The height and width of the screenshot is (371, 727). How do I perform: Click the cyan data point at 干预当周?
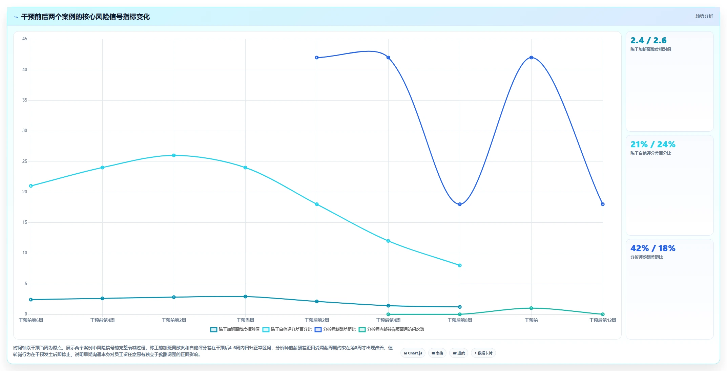(245, 168)
